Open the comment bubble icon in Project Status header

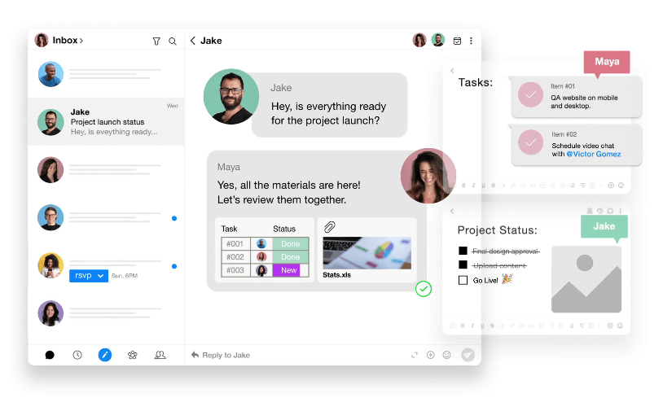click(610, 211)
